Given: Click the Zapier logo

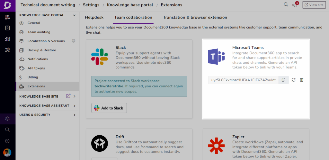Looking at the screenshot, I should coord(216,146).
